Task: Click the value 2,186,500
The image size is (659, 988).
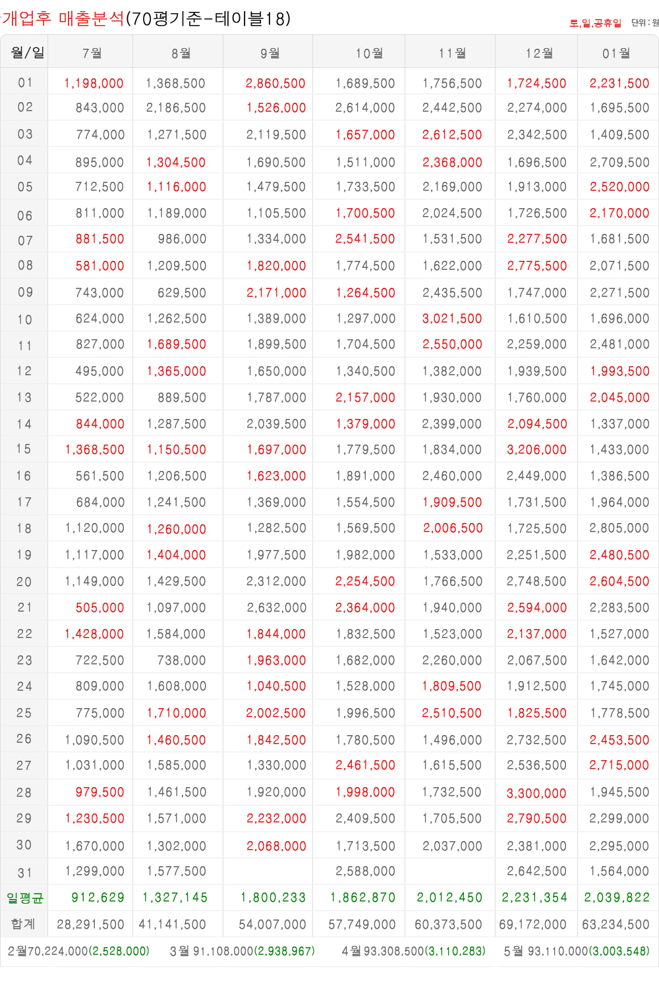Action: click(176, 108)
